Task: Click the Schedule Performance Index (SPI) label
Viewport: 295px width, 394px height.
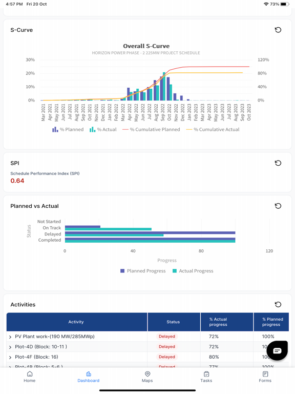Action: pos(45,173)
